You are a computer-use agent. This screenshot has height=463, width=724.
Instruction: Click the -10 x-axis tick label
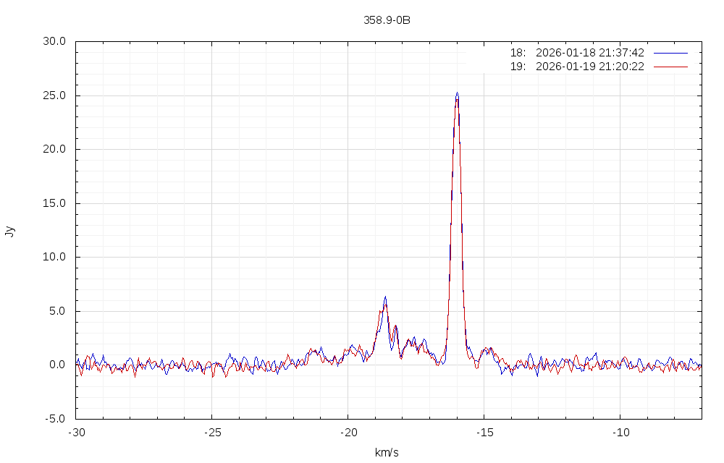click(x=620, y=432)
